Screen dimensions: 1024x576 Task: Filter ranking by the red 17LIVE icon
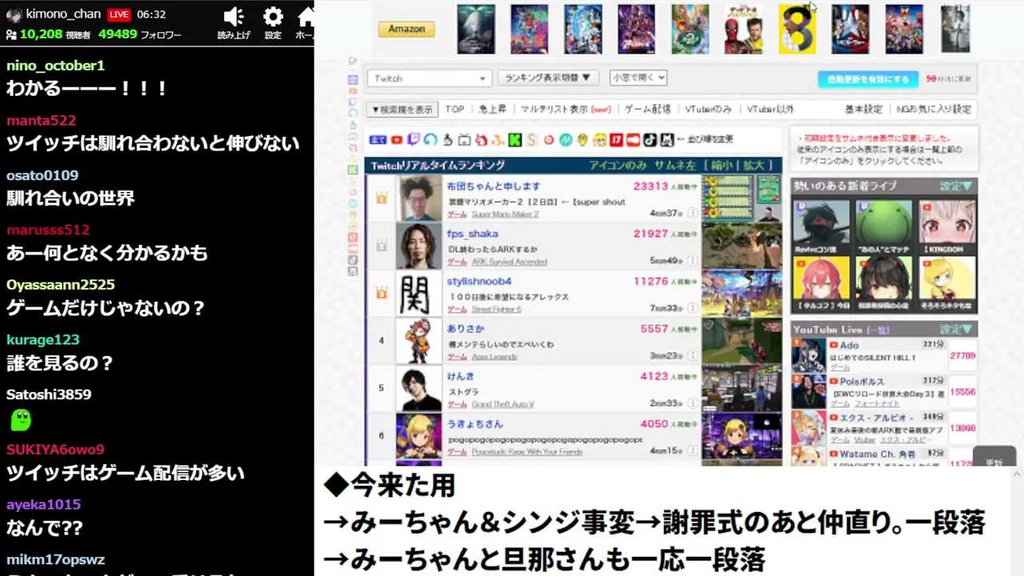click(617, 140)
